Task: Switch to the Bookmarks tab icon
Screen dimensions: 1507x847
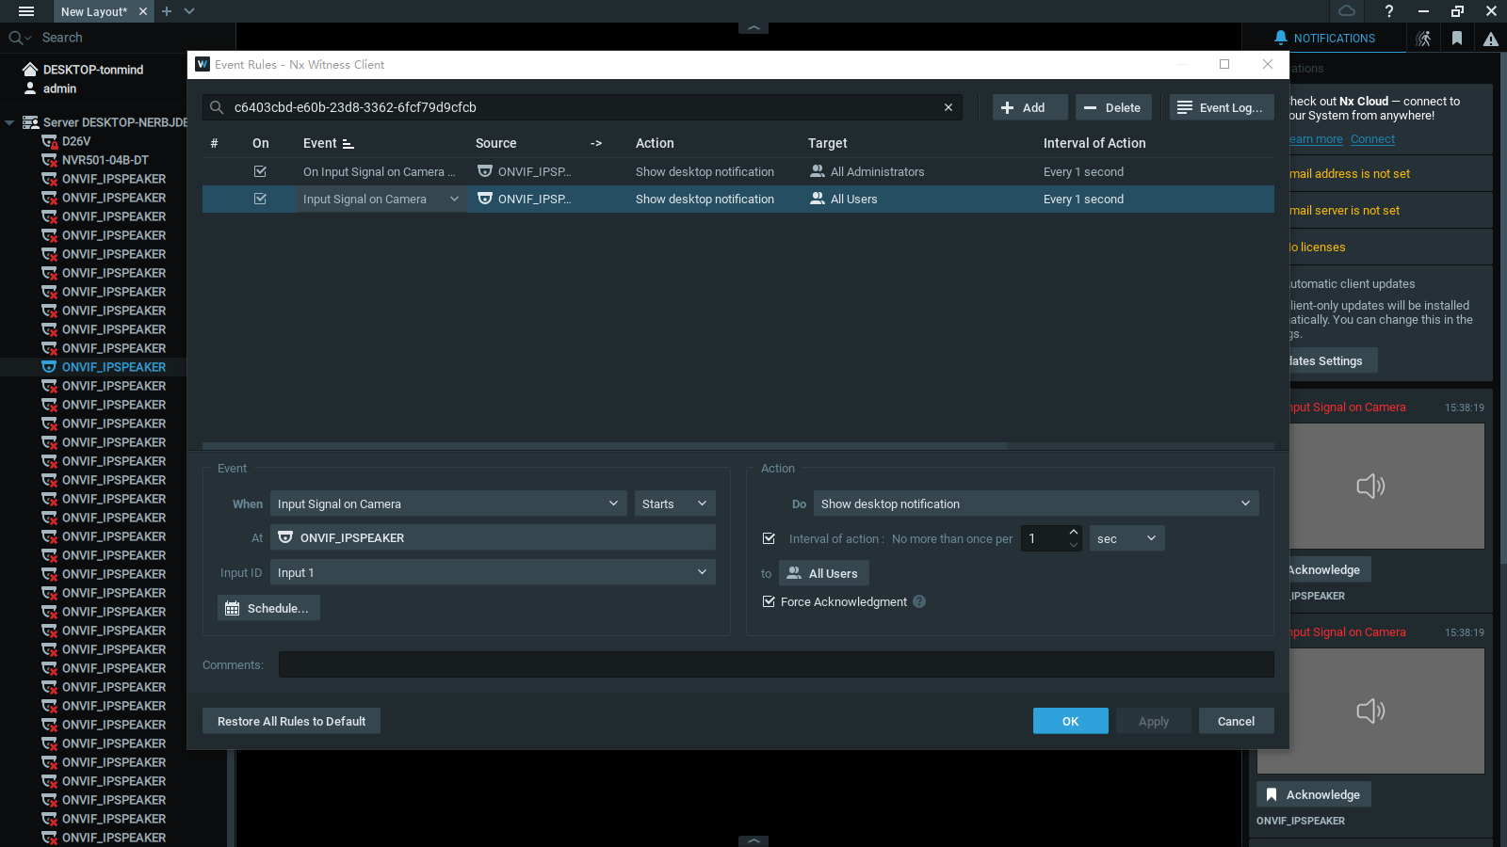Action: [x=1457, y=39]
